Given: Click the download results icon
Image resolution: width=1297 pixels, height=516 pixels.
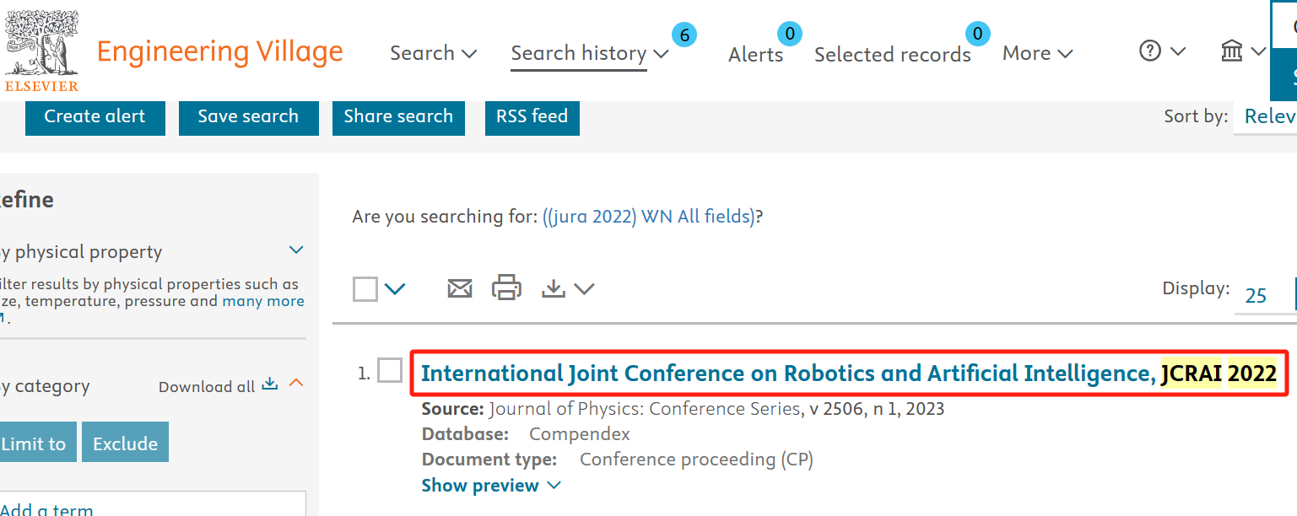Looking at the screenshot, I should point(554,289).
